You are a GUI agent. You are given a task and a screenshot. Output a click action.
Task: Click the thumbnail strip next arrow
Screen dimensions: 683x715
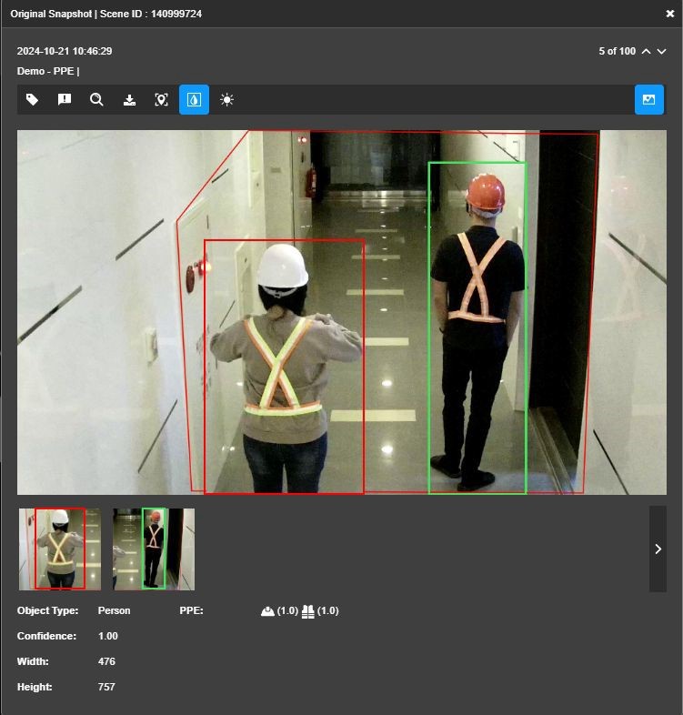point(658,549)
